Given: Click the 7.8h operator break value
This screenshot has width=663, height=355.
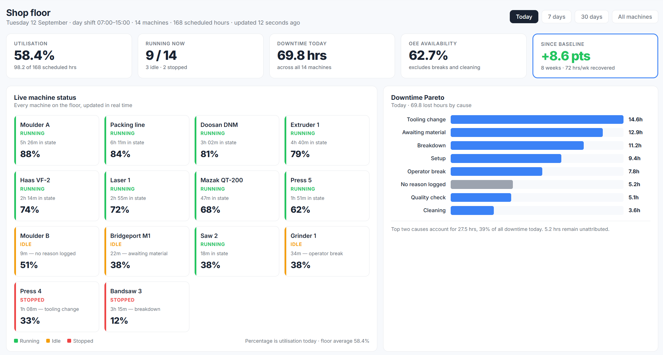Looking at the screenshot, I should coord(634,171).
